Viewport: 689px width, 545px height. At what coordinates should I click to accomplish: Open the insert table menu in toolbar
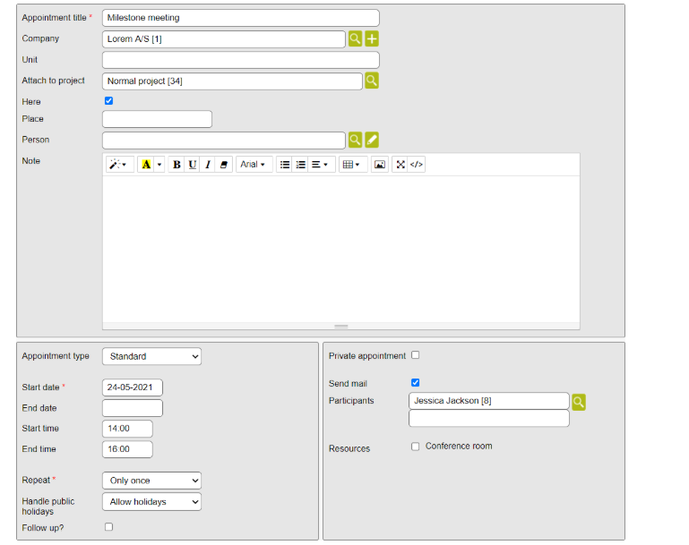351,165
